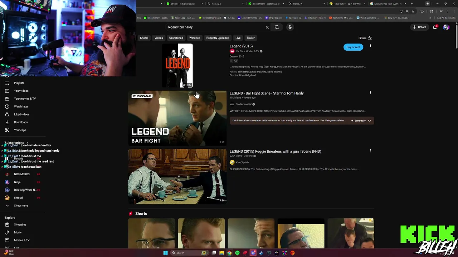
Task: Open the browser extensions puzzle icon
Action: (x=422, y=11)
